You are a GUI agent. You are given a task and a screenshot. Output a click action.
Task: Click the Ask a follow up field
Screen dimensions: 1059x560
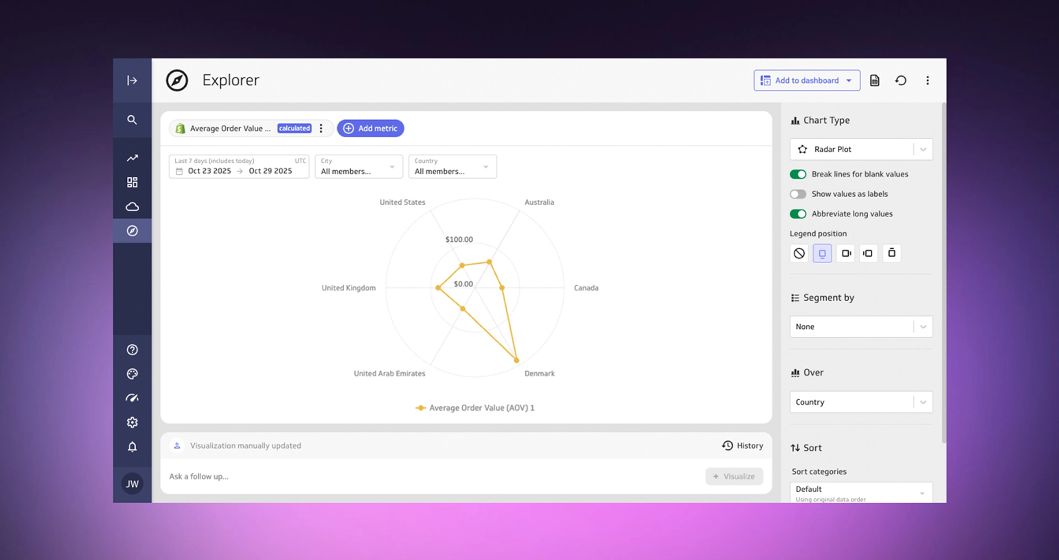(x=430, y=476)
